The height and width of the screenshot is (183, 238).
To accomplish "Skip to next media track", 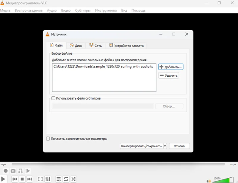I will [x=29, y=179].
